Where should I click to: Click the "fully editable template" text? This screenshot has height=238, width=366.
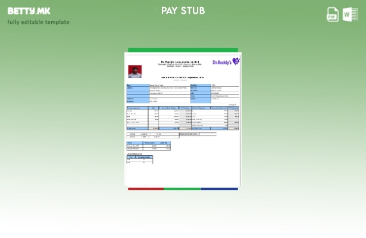[38, 22]
